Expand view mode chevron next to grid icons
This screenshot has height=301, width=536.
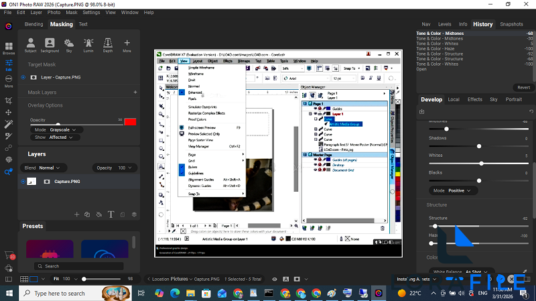click(43, 279)
